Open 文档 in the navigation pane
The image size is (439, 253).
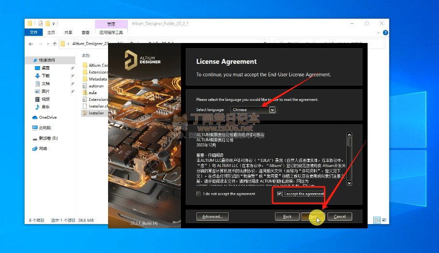[45, 84]
